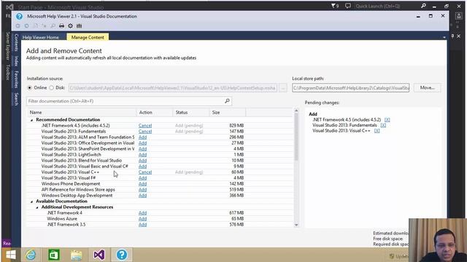467x262 pixels.
Task: Launch Internet Explorer from the taskbar
Action: point(31,255)
